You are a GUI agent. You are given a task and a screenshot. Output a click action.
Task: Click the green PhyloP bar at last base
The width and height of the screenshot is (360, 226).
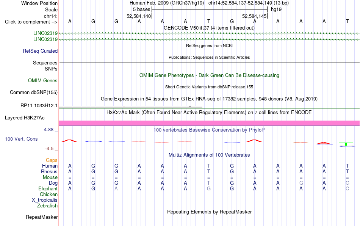[x=346, y=144]
